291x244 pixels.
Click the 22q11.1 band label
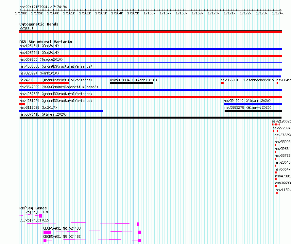tap(26, 28)
